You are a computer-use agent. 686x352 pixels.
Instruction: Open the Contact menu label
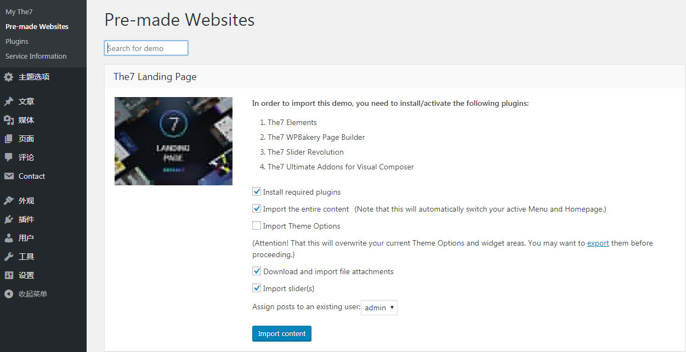click(32, 176)
